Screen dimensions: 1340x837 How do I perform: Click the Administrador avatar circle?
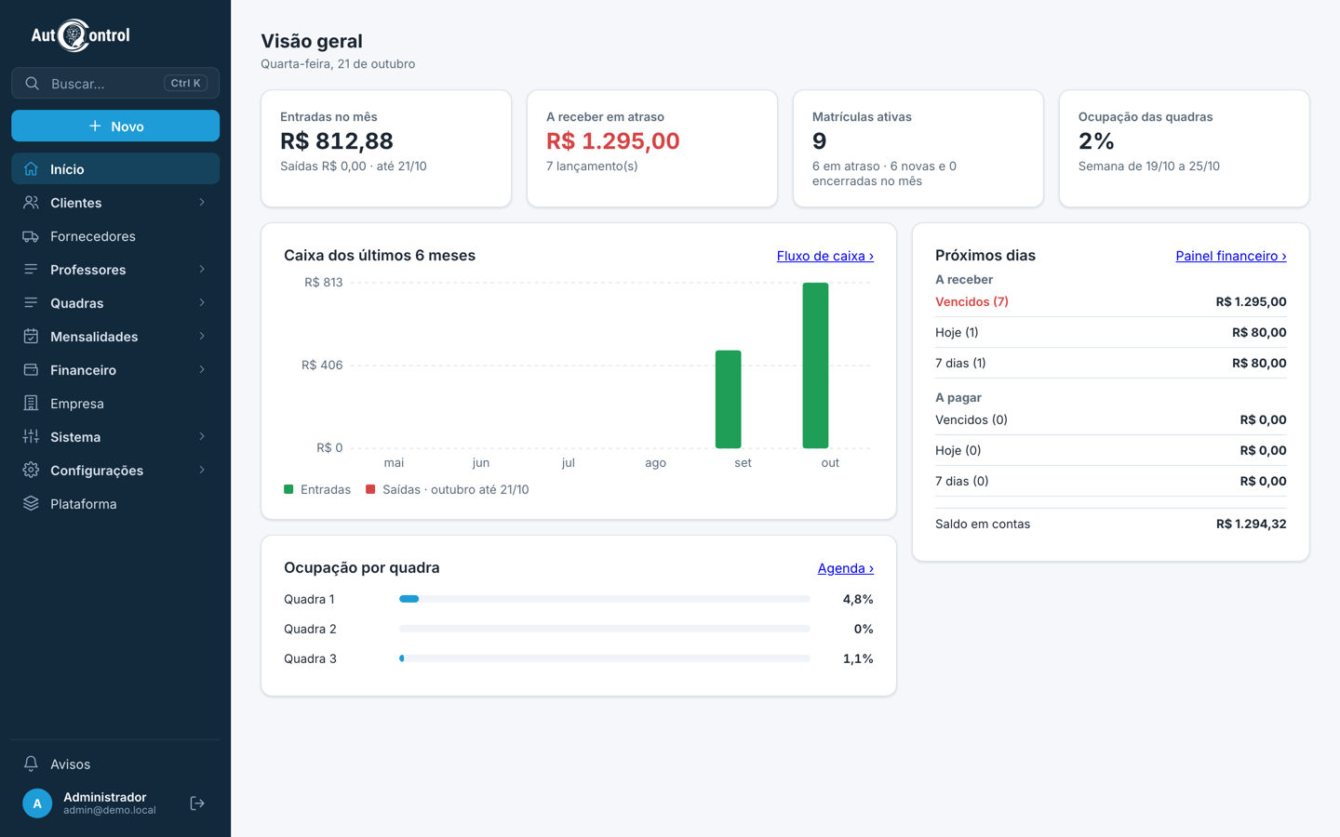(x=37, y=804)
